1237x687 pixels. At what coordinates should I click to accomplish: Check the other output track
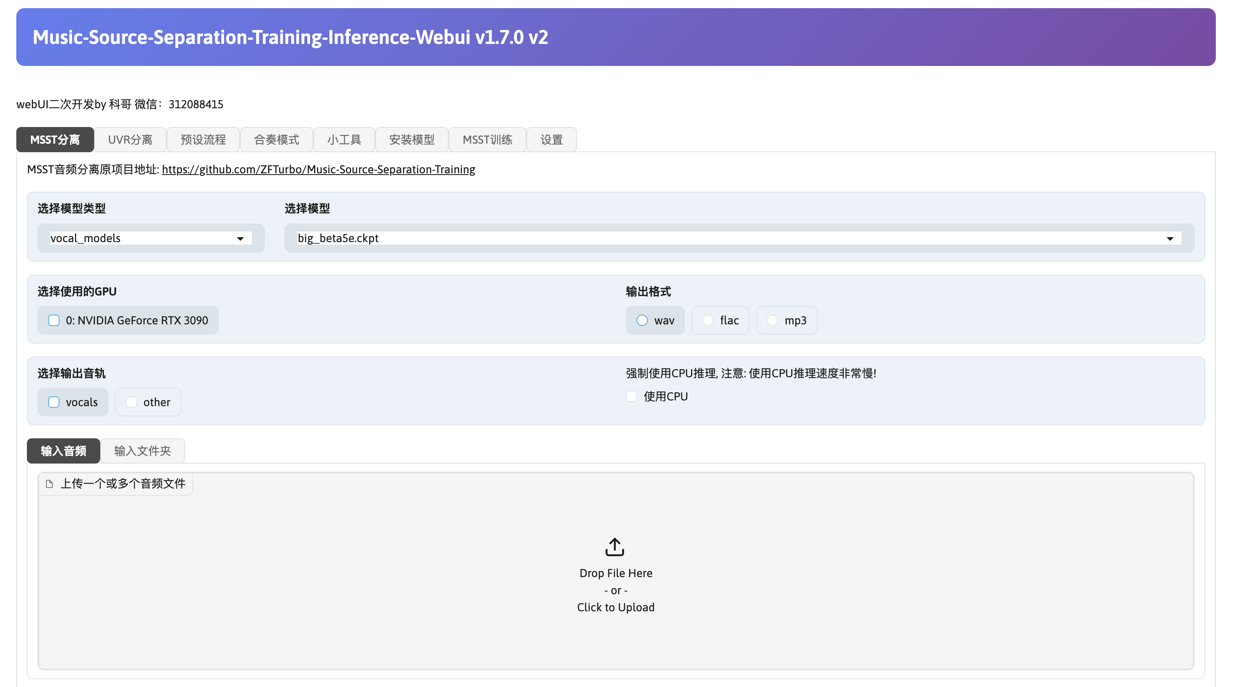click(x=131, y=402)
